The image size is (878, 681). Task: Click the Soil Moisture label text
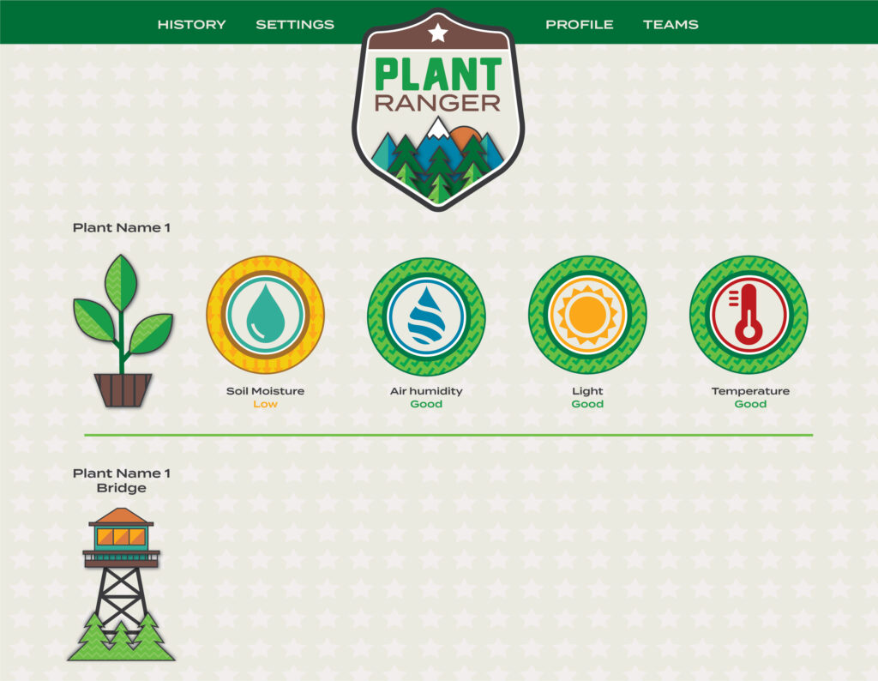click(x=265, y=391)
